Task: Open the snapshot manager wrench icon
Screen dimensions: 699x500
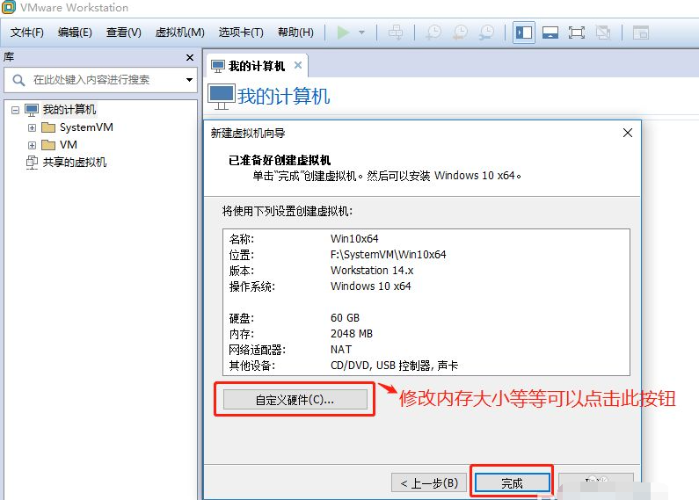Action: click(486, 33)
